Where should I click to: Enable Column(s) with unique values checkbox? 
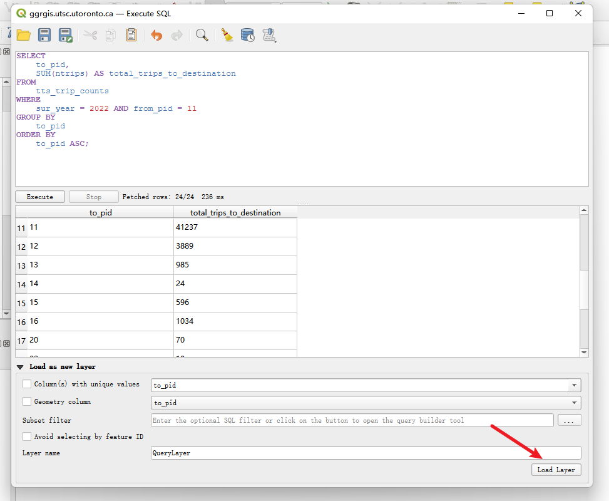tap(27, 384)
